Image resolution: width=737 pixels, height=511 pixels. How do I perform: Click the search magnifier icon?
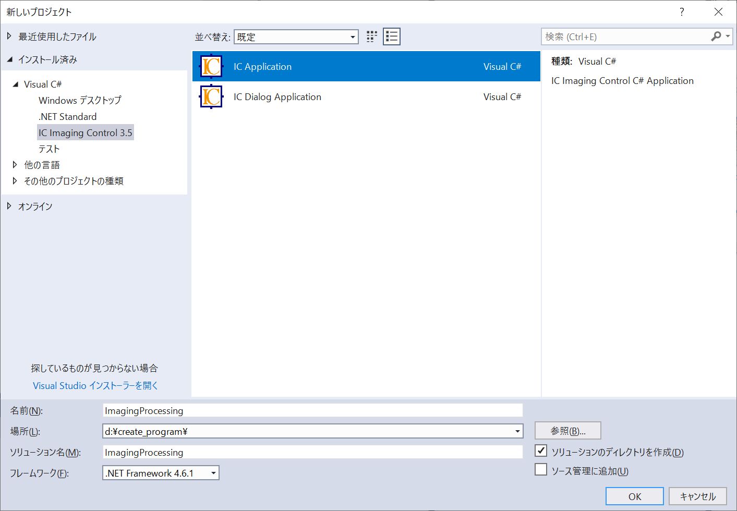coord(716,36)
